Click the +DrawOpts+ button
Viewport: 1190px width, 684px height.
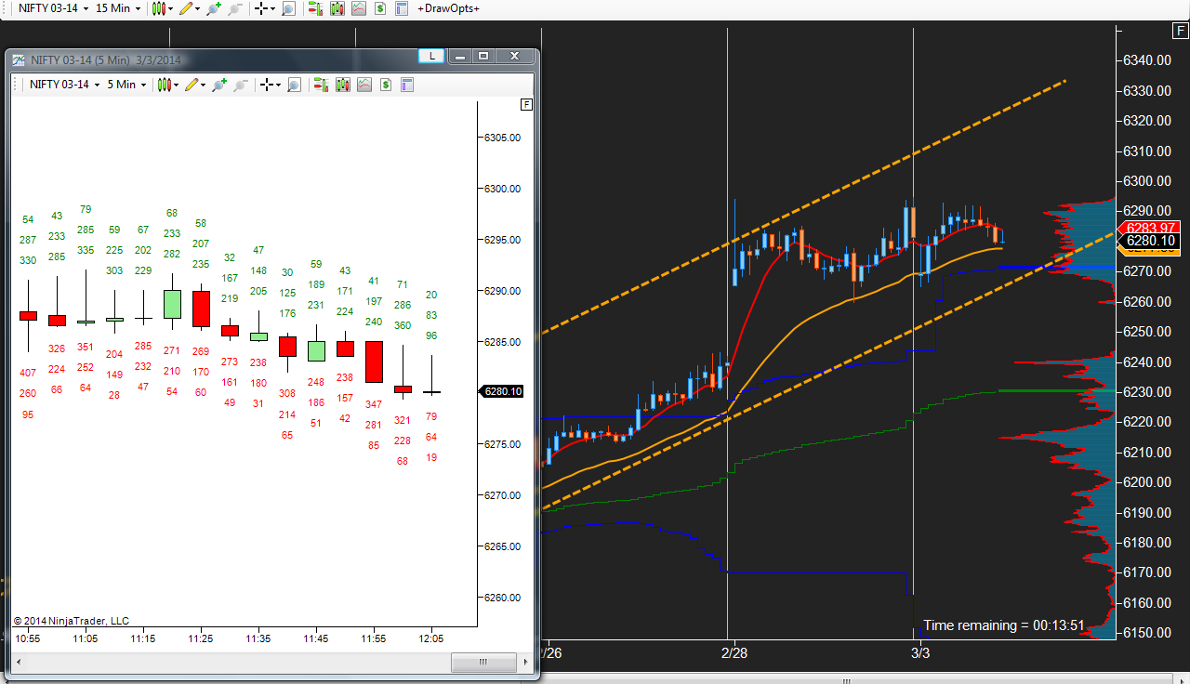point(448,8)
